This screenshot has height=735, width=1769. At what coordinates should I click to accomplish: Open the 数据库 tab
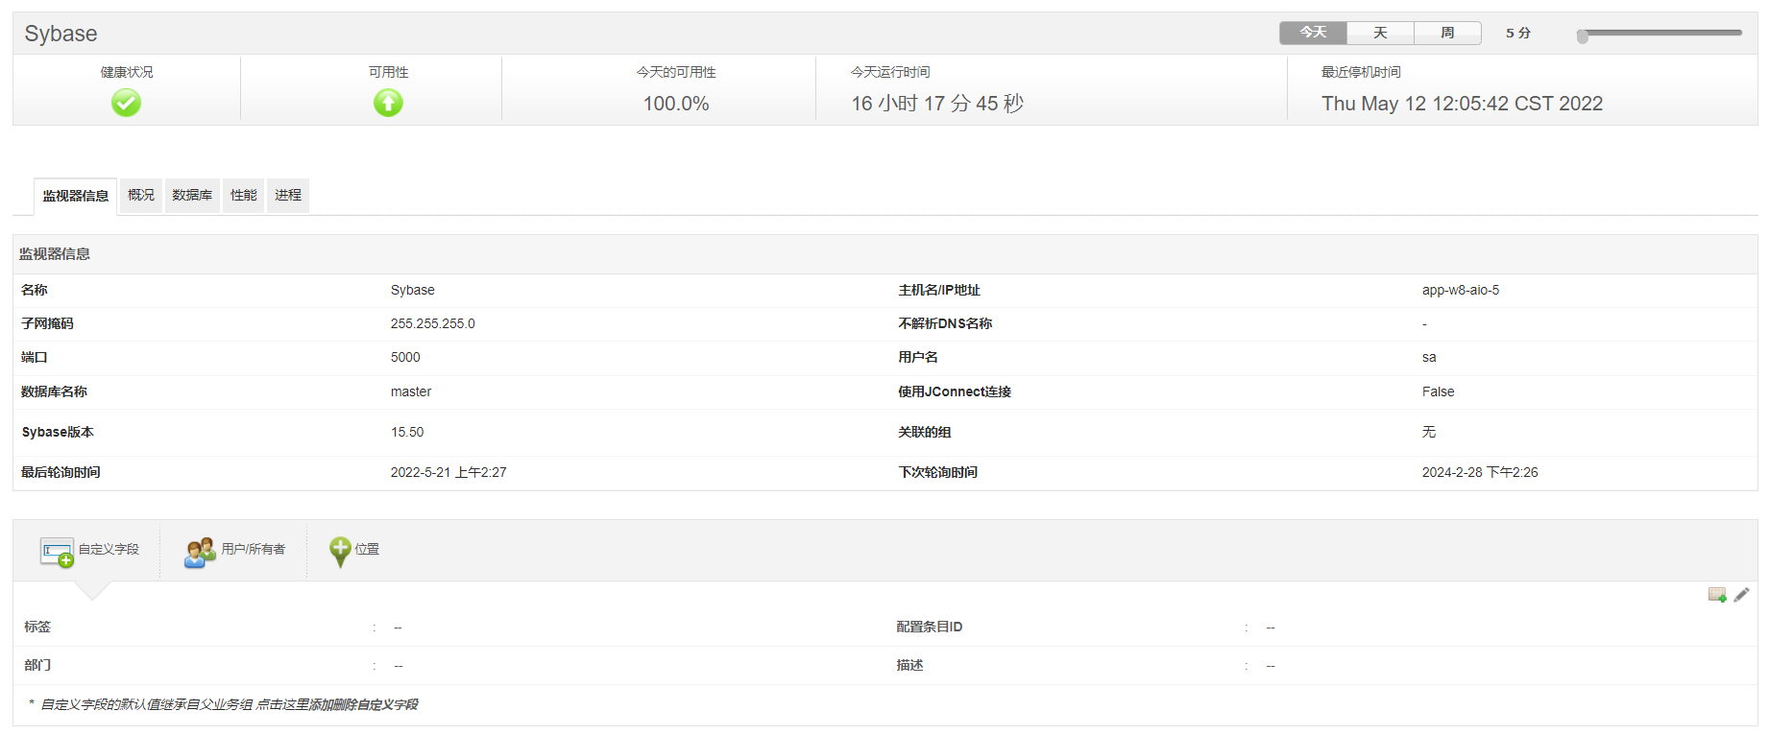pos(192,195)
